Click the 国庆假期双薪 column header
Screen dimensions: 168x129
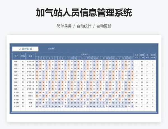[x=153, y=56]
